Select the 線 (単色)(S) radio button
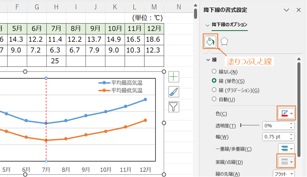 click(214, 81)
